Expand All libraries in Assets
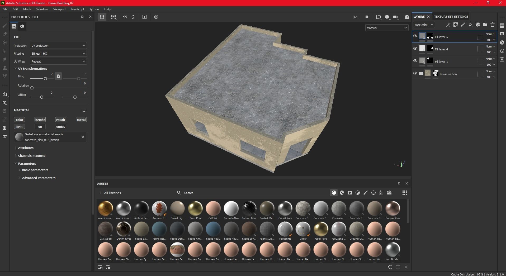The image size is (506, 276). tap(101, 193)
